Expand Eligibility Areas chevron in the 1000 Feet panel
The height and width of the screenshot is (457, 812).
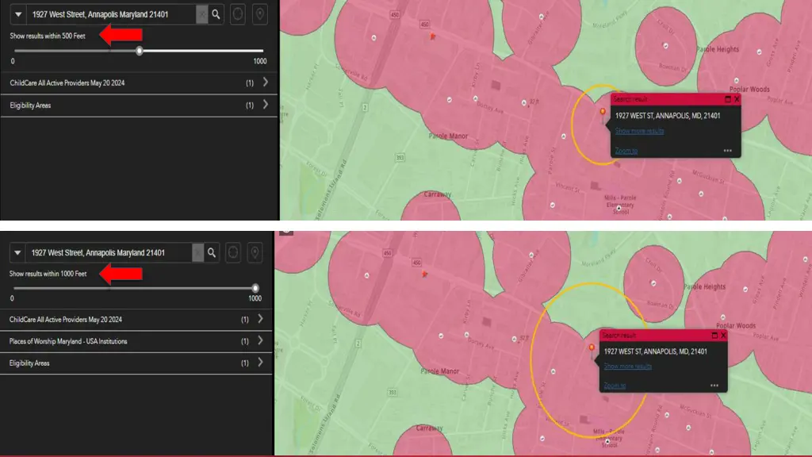[x=260, y=363]
